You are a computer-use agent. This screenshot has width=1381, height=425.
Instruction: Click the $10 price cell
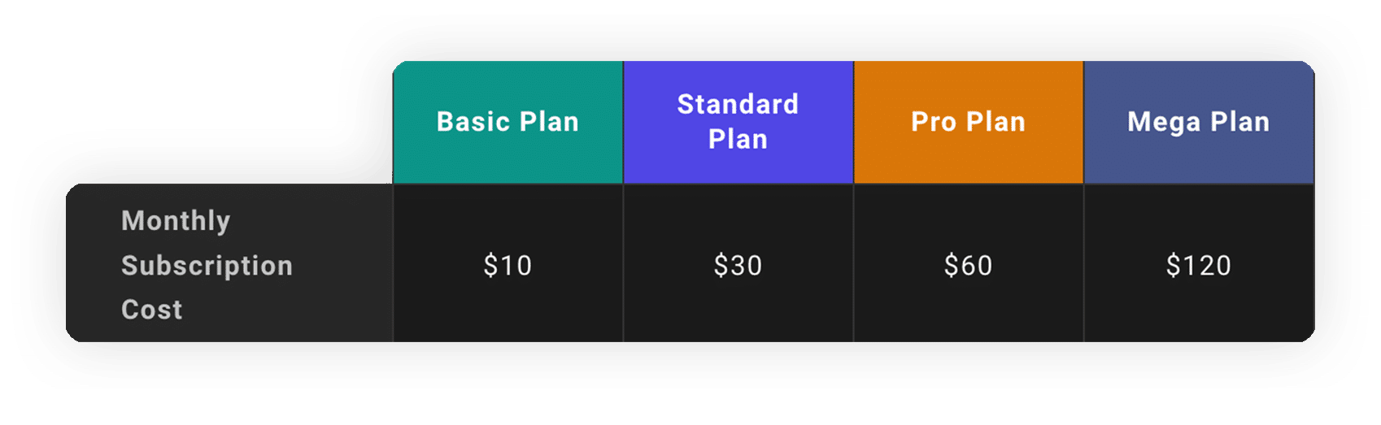pyautogui.click(x=508, y=263)
